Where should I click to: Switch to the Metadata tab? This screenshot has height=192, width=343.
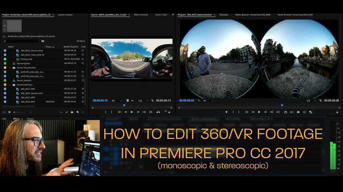[x=224, y=14]
